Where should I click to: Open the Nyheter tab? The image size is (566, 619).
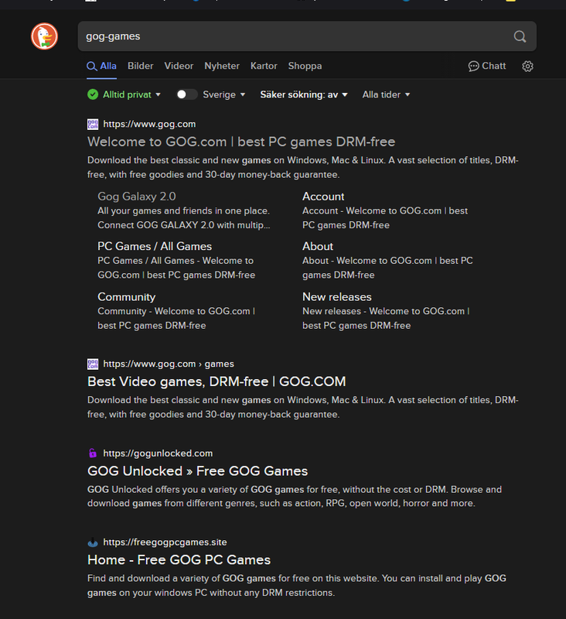222,66
